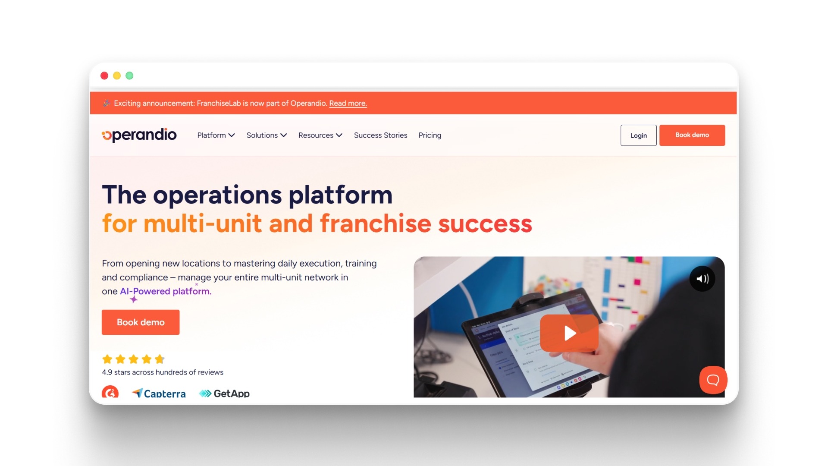Toggle the video sound icon
828x466 pixels.
[x=702, y=279]
